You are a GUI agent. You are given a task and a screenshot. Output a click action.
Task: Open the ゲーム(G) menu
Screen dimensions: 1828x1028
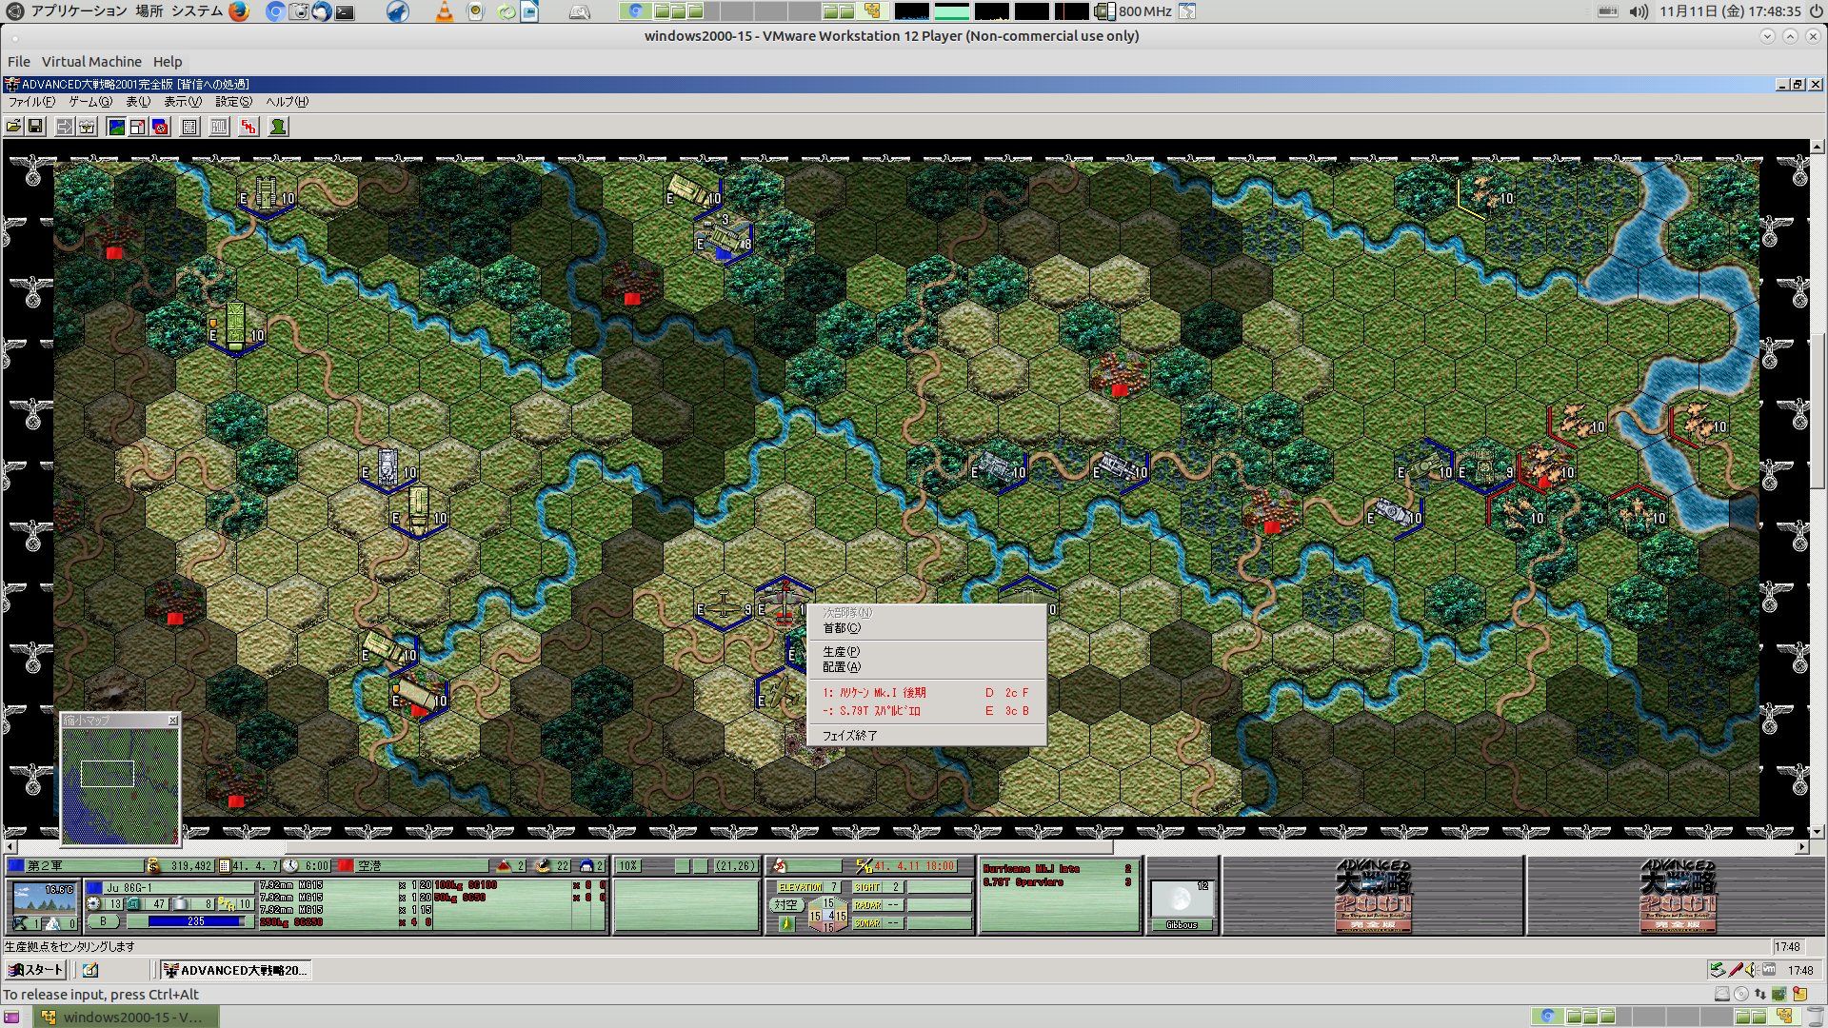point(89,102)
